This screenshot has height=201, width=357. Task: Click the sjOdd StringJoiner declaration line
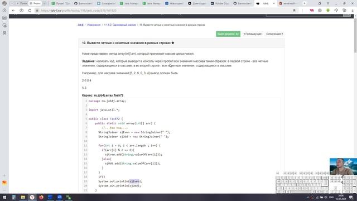[x=133, y=137]
